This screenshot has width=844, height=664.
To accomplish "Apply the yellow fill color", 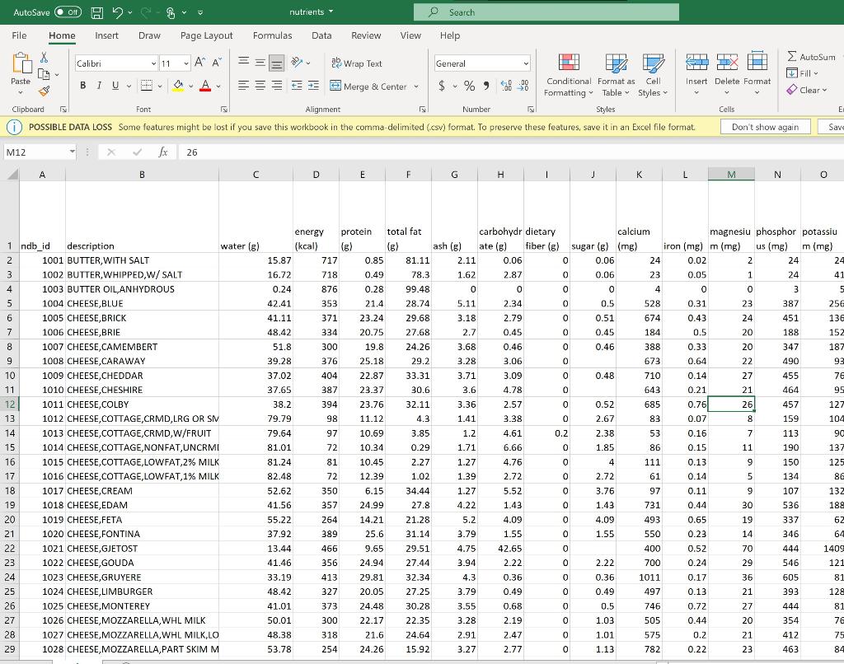I will point(178,87).
